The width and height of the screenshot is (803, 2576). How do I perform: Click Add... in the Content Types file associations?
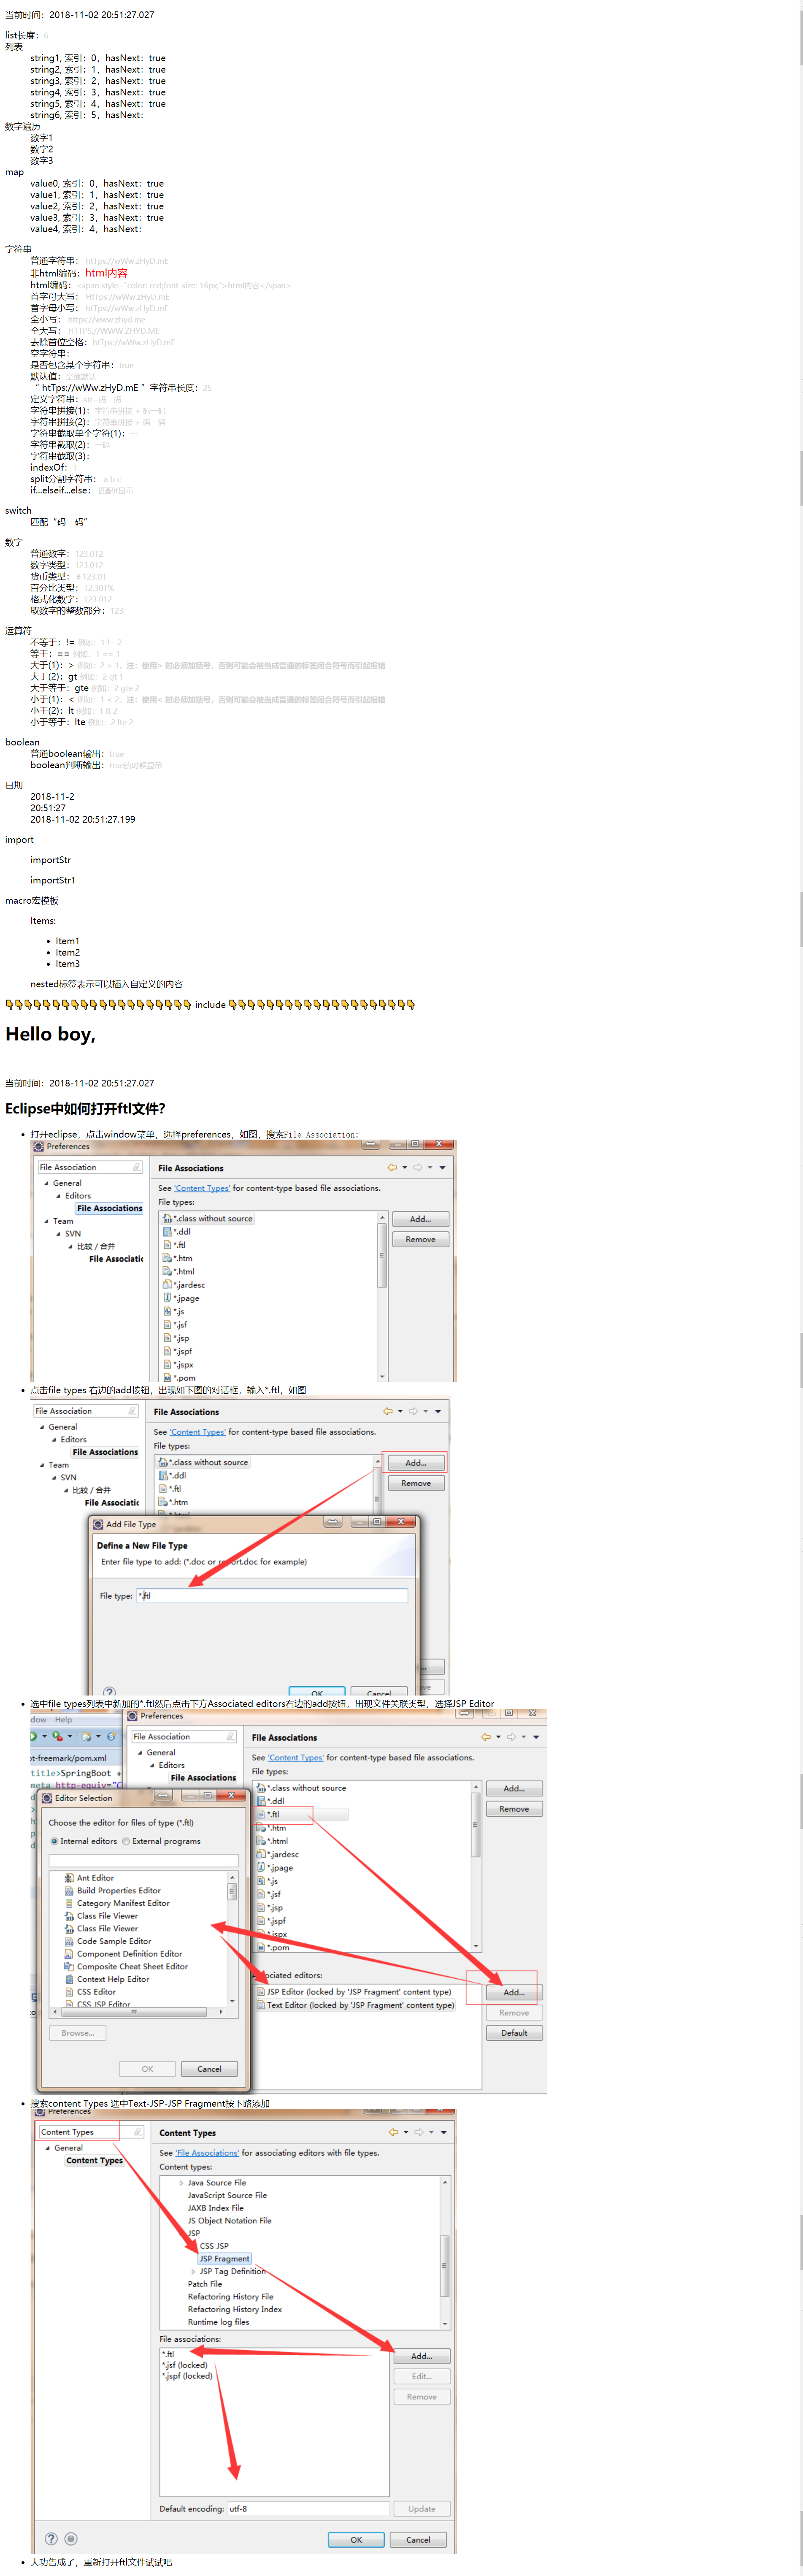[x=422, y=2356]
